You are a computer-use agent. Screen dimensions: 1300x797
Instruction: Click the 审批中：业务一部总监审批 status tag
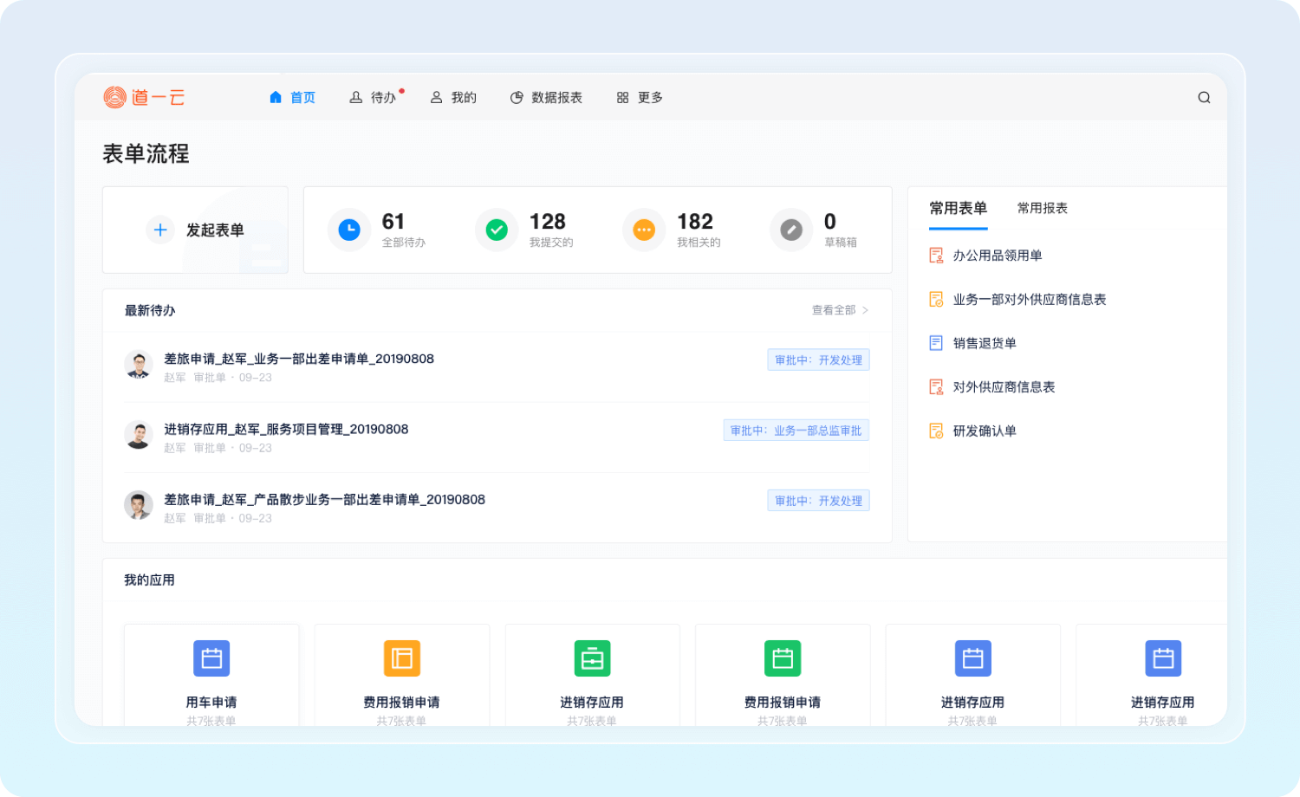pyautogui.click(x=796, y=431)
